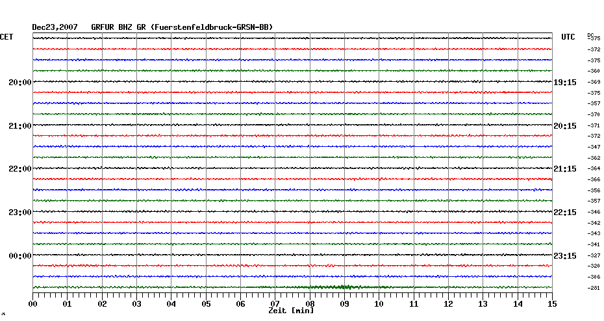Click the date label Dec23,2007
Screen dimensions: 604x321
[x=55, y=27]
